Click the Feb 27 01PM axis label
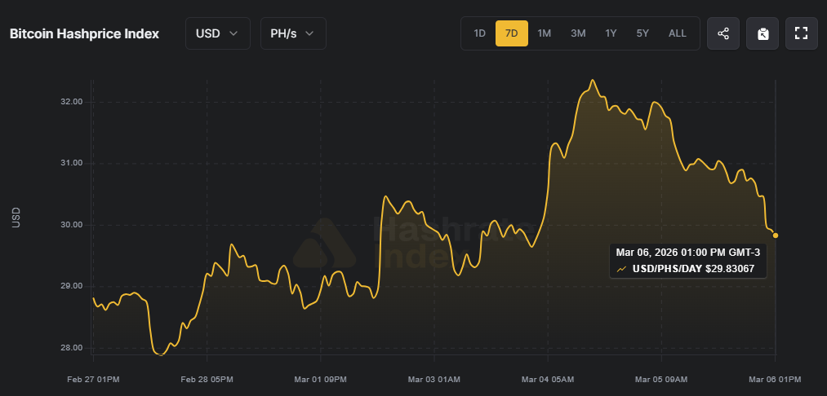 pos(93,380)
